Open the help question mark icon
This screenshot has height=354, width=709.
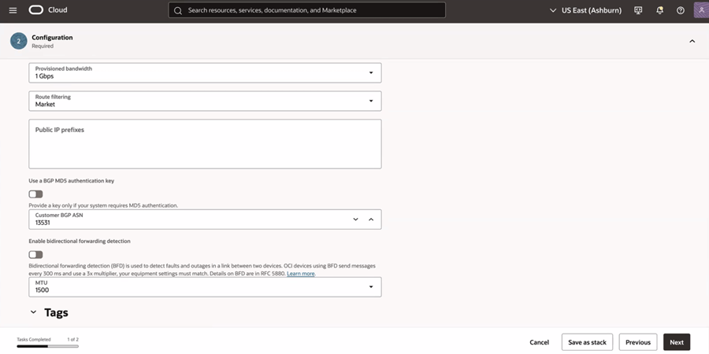tap(681, 10)
